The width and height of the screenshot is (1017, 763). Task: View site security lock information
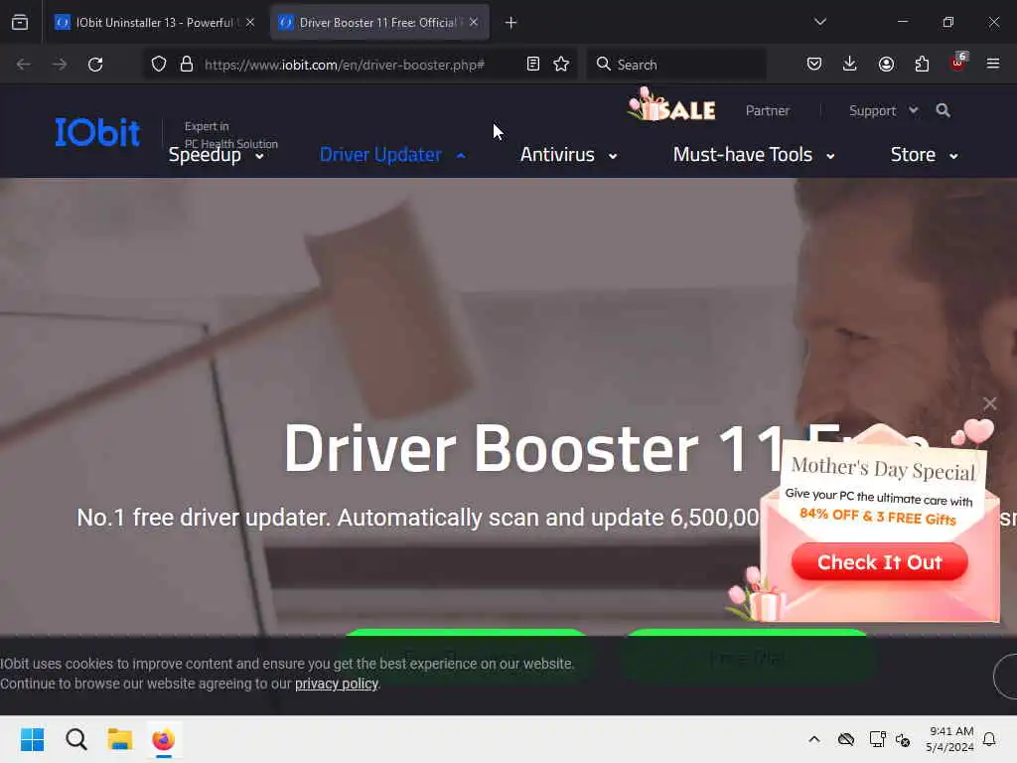point(187,65)
